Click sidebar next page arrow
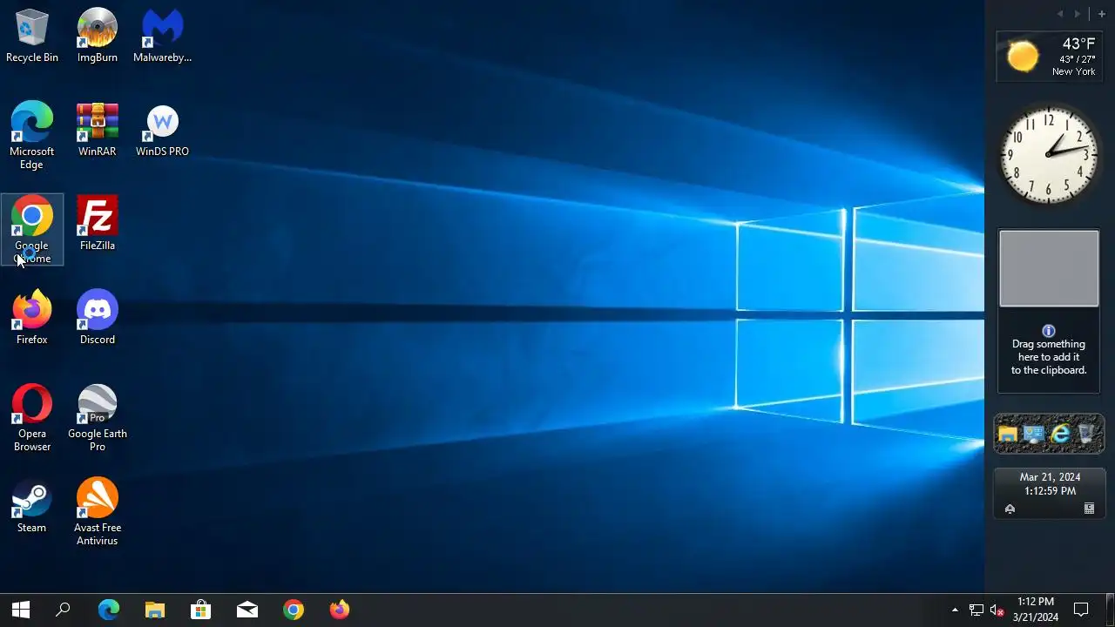Screen dimensions: 1115x627 [x=1078, y=14]
